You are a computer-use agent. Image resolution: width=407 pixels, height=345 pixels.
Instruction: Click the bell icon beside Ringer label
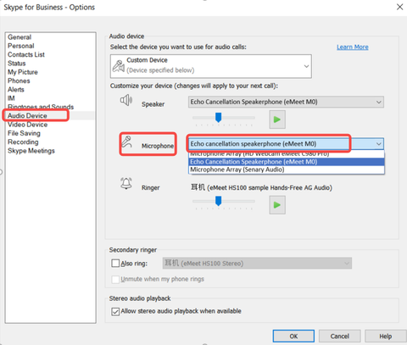pos(126,183)
